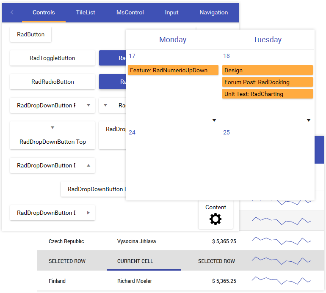The width and height of the screenshot is (326, 293).
Task: Select the RadRadioButton
Action: coord(52,82)
